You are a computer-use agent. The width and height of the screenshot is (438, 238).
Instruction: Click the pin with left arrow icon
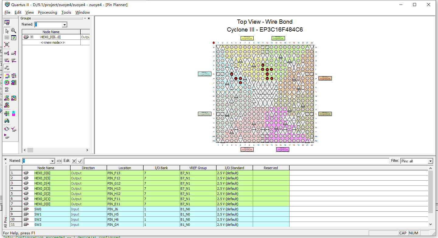[x=14, y=60]
